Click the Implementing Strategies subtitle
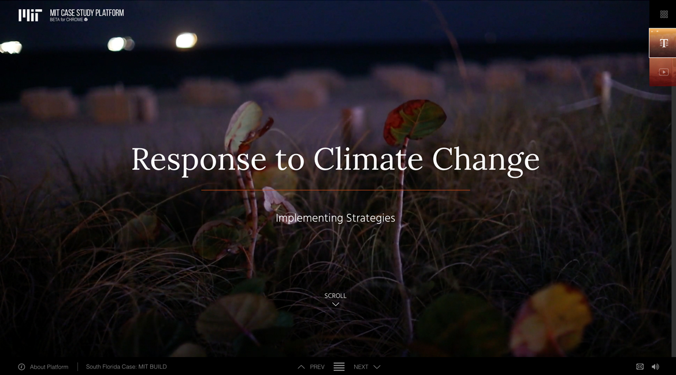The image size is (676, 375). pyautogui.click(x=336, y=218)
